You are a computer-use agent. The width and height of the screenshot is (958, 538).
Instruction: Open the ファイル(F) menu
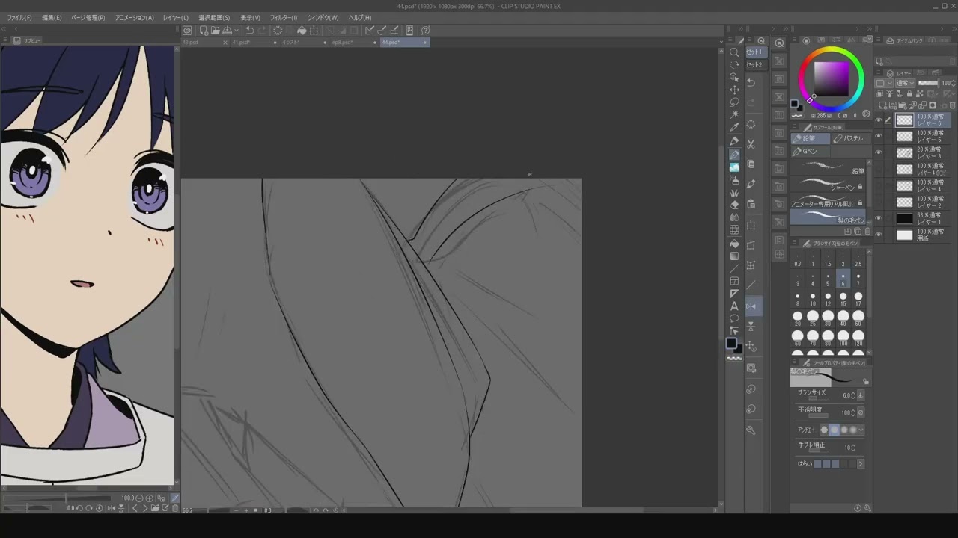tap(19, 17)
